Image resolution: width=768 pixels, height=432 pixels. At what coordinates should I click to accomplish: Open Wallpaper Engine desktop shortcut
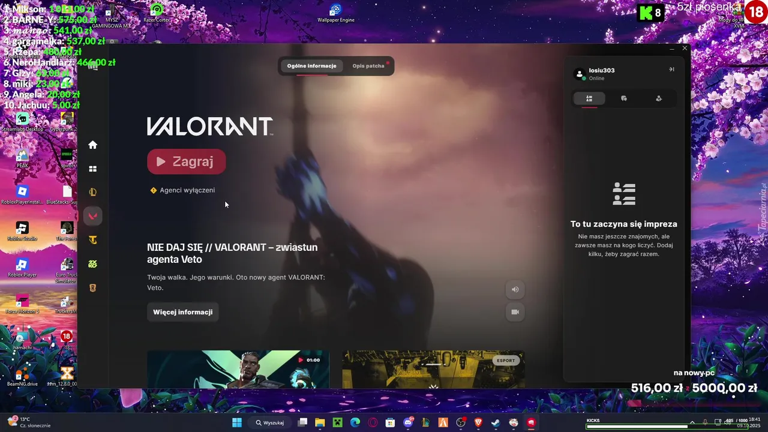click(335, 13)
